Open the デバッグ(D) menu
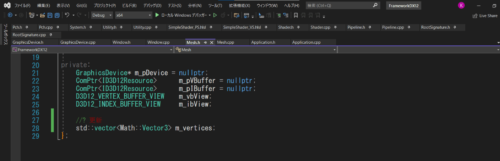The image size is (500, 161). pyautogui.click(x=152, y=6)
